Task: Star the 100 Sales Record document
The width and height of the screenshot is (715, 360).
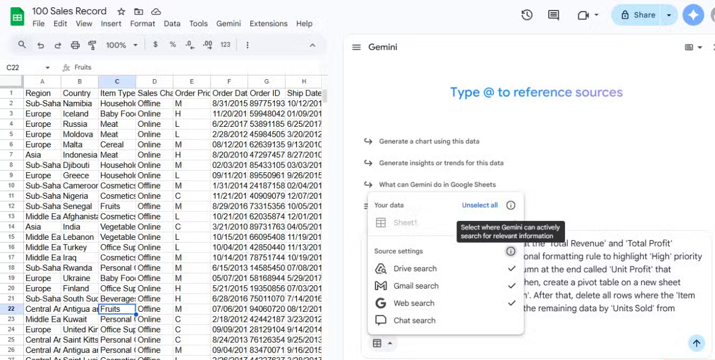Action: point(121,12)
